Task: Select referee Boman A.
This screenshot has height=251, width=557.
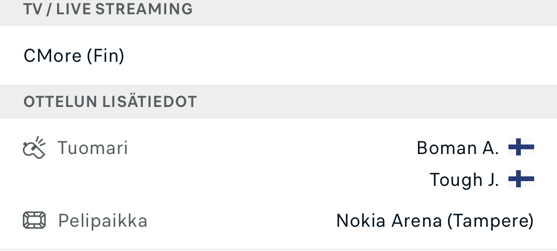Action: point(458,148)
